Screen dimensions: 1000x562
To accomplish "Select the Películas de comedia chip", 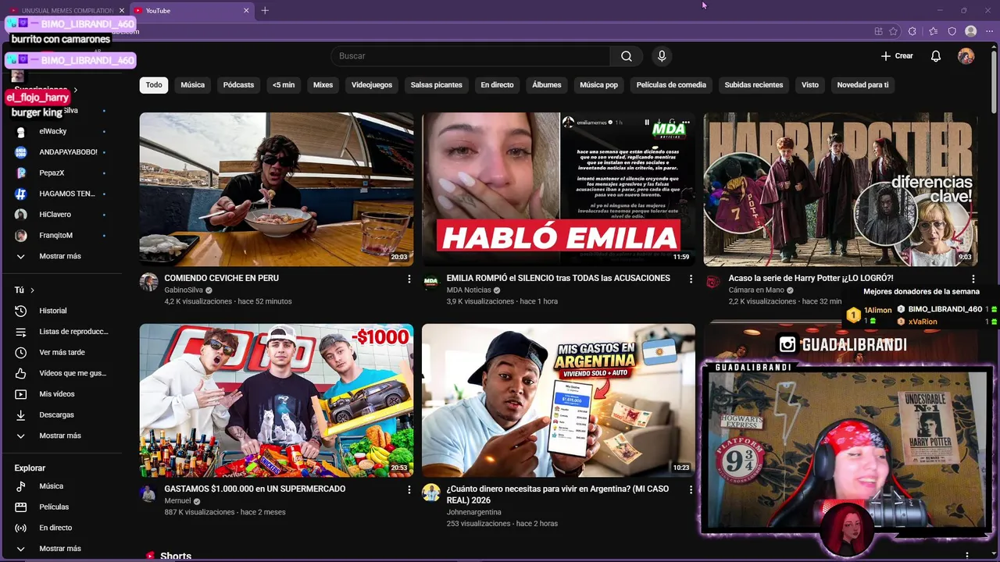I will 671,85.
